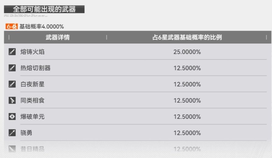Select the weapon icon next to 热熔切割器
This screenshot has height=158, width=272.
(x=12, y=68)
